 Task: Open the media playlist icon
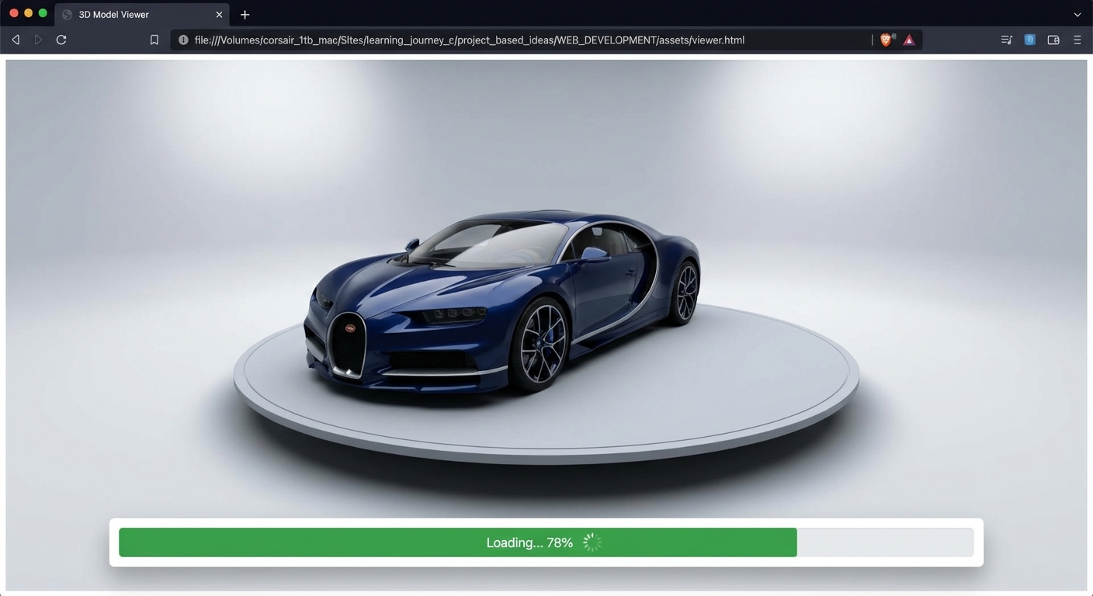pyautogui.click(x=1006, y=40)
